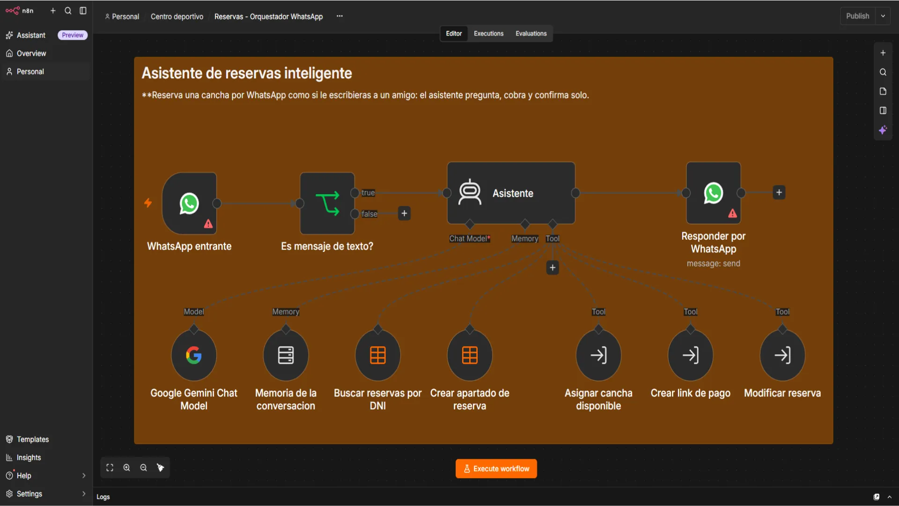The height and width of the screenshot is (506, 899).
Task: Open the canvas search icon on right panel
Action: (883, 72)
